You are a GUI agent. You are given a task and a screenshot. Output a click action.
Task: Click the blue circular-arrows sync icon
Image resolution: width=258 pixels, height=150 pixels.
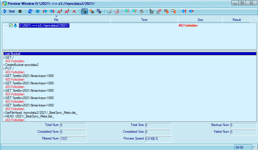30,11
